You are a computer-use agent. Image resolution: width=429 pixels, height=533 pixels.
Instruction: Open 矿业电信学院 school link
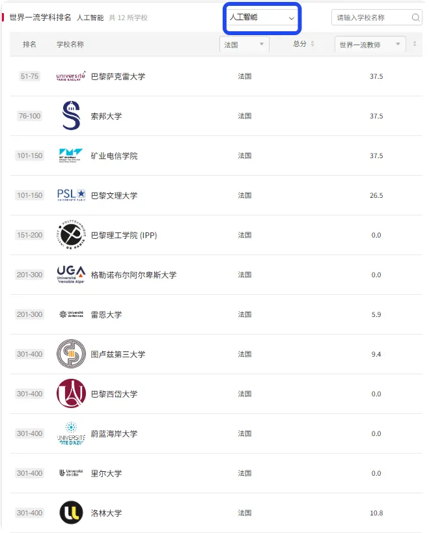(x=114, y=156)
